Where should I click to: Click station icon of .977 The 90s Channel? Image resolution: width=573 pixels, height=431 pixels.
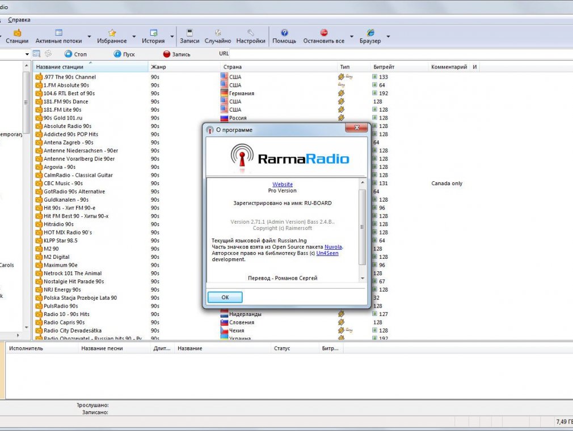(39, 77)
